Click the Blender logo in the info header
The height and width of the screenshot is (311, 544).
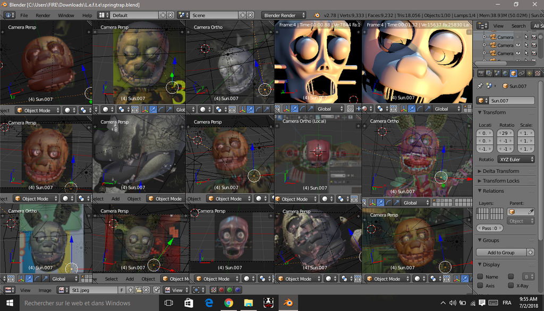point(317,15)
